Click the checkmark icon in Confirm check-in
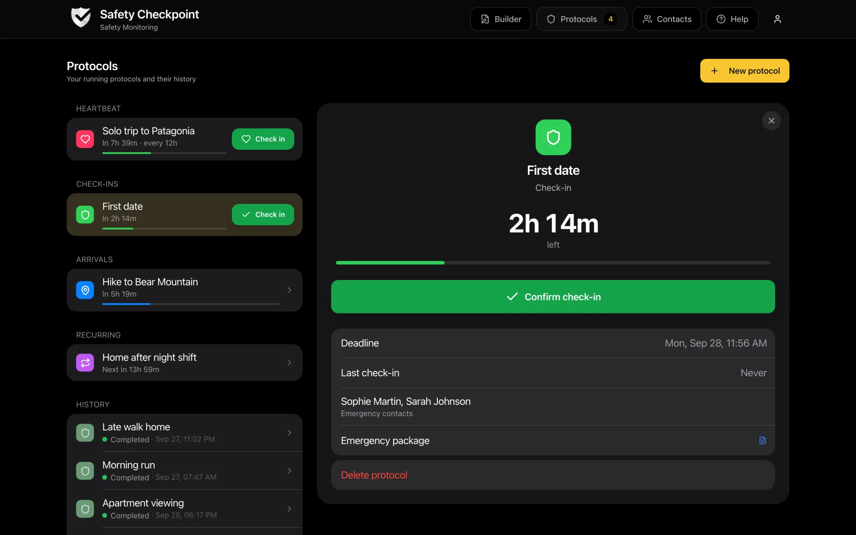This screenshot has width=856, height=535. (512, 296)
